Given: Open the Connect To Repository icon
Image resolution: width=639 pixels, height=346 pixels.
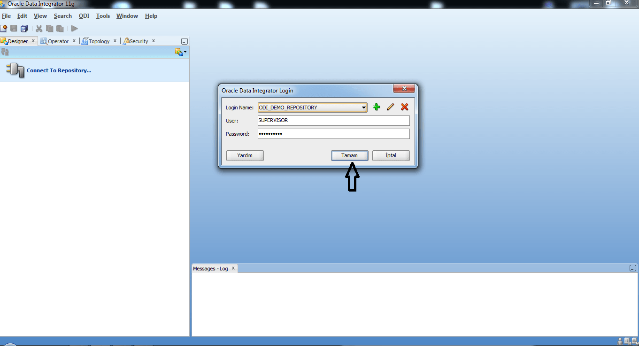Looking at the screenshot, I should tap(15, 70).
